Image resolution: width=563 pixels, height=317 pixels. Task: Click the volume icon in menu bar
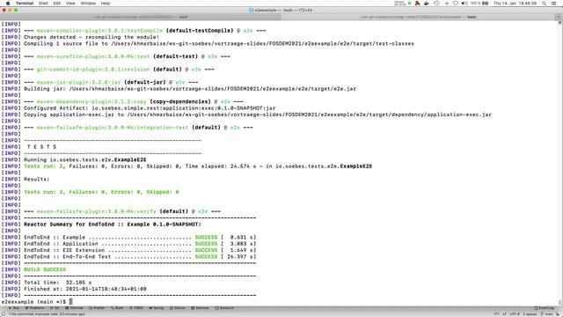[x=464, y=4]
